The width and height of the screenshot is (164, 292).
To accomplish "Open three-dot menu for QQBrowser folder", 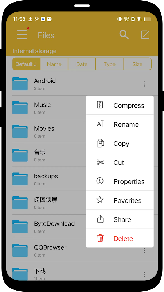I will pyautogui.click(x=144, y=250).
